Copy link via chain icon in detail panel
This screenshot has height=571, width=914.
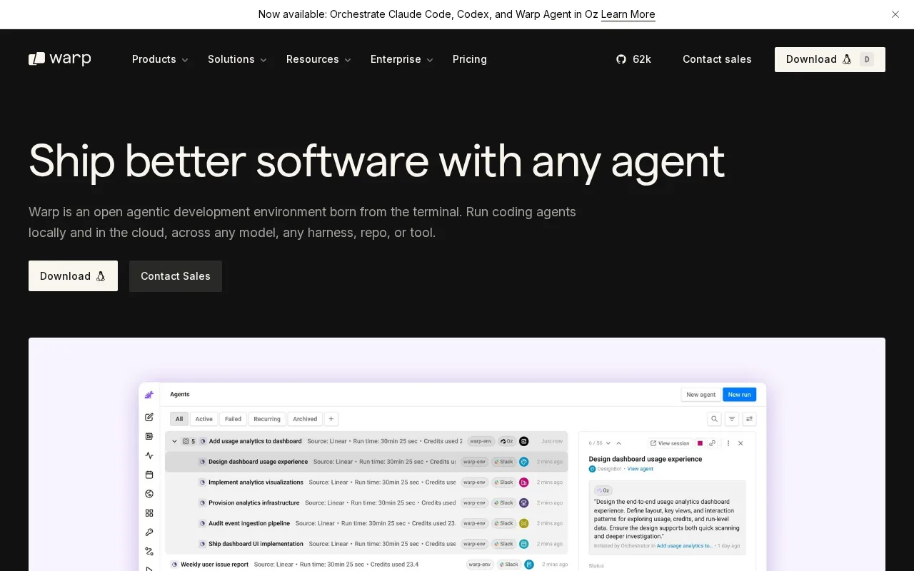tap(713, 443)
